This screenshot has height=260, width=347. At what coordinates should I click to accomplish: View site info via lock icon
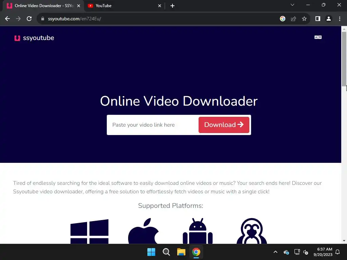pyautogui.click(x=43, y=19)
